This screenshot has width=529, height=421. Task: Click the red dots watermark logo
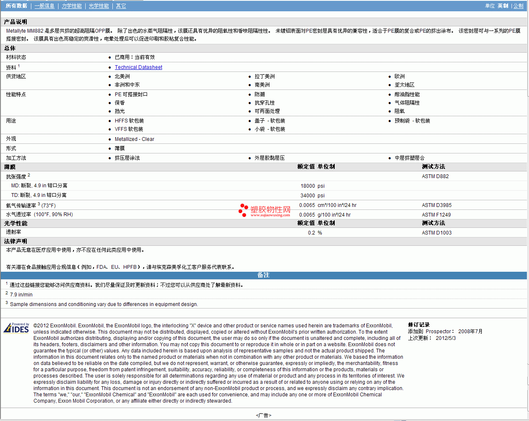click(x=243, y=210)
